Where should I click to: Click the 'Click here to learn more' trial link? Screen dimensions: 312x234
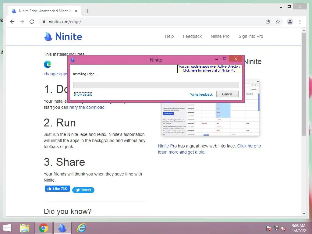tap(209, 149)
